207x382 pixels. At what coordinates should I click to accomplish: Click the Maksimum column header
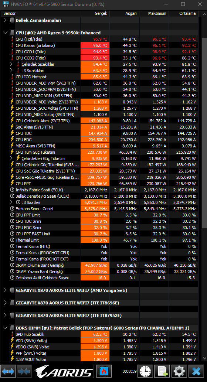(x=154, y=14)
